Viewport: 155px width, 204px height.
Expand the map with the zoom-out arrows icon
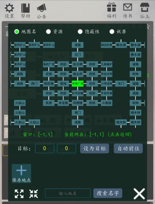(19, 194)
